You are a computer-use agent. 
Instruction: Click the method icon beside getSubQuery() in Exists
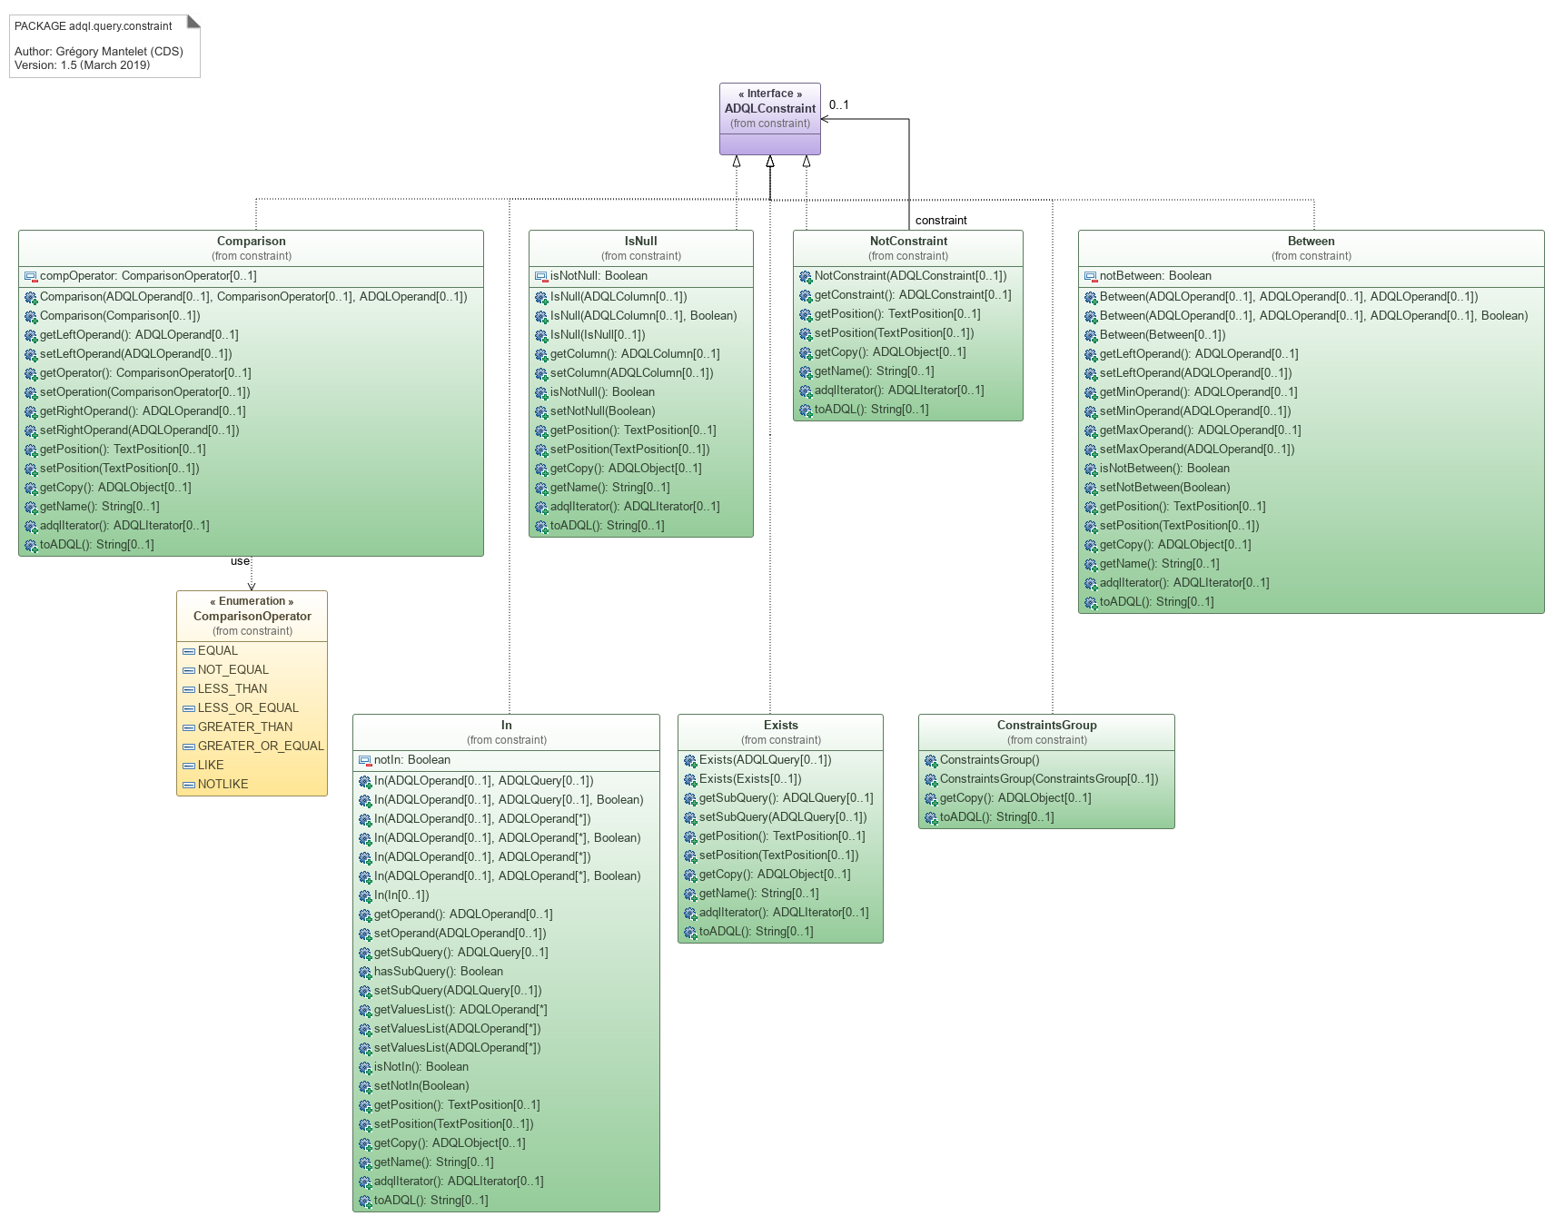click(690, 799)
